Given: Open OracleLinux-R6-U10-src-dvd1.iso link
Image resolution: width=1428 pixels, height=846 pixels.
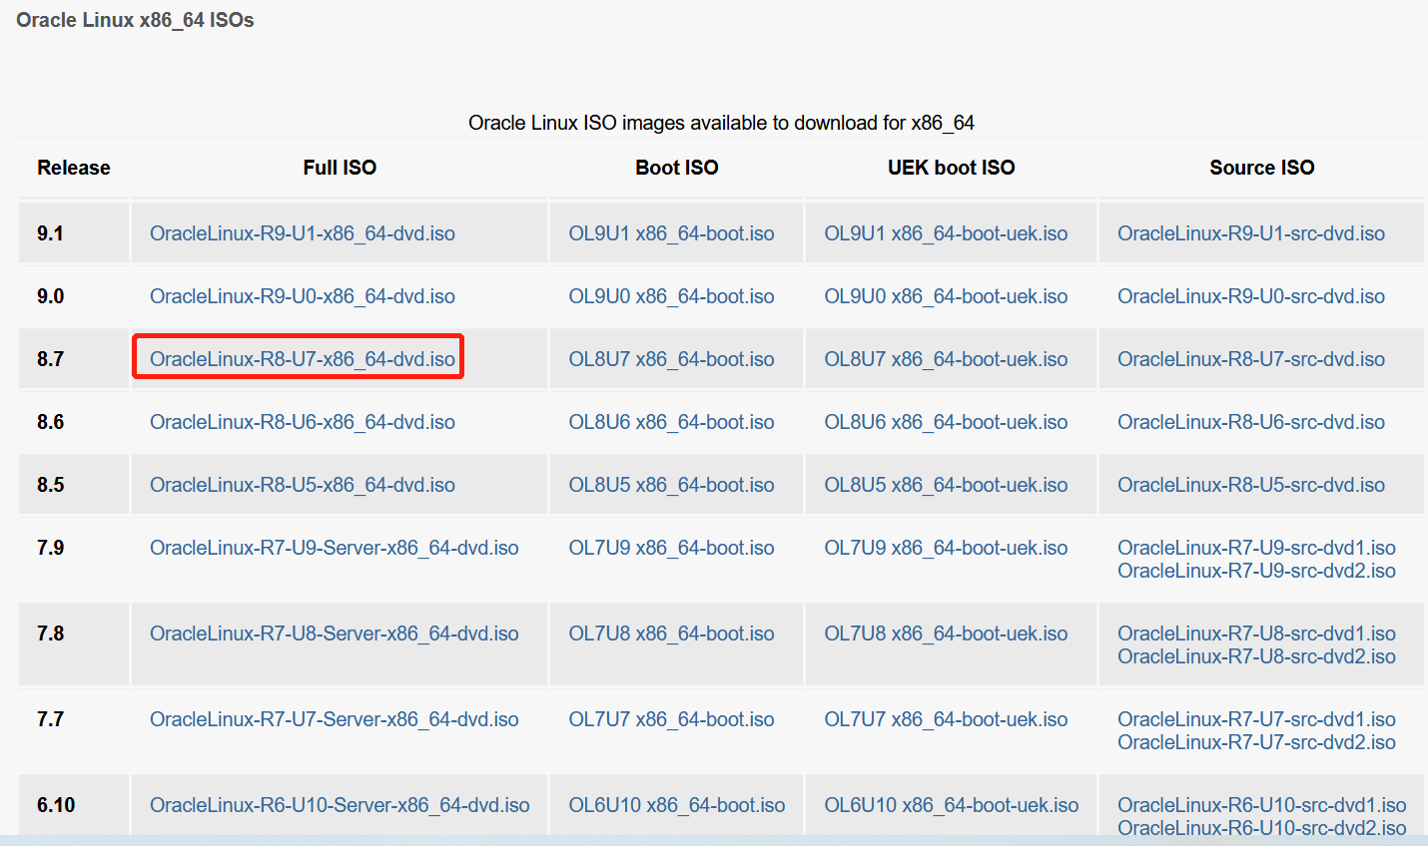Looking at the screenshot, I should (1262, 805).
